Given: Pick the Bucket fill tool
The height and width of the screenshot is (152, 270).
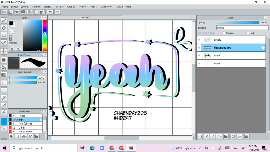Looking at the screenshot, I should pyautogui.click(x=4, y=67).
